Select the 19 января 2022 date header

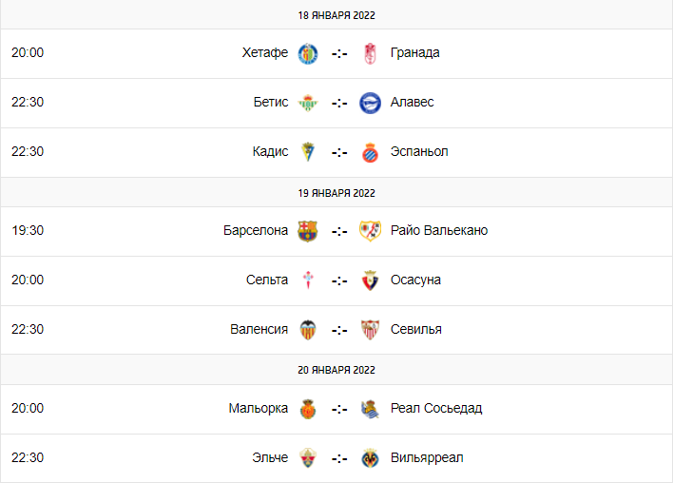[336, 193]
